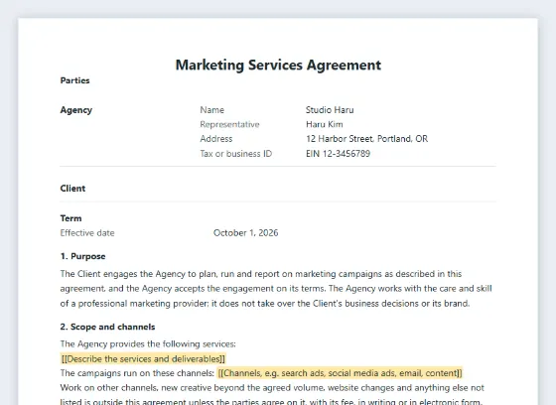Click the 1. Purpose heading
The height and width of the screenshot is (405, 556).
pyautogui.click(x=83, y=256)
